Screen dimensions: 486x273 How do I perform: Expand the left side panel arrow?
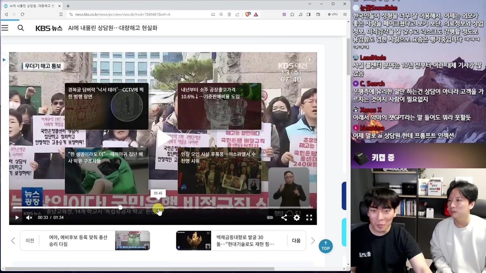[x=4, y=60]
